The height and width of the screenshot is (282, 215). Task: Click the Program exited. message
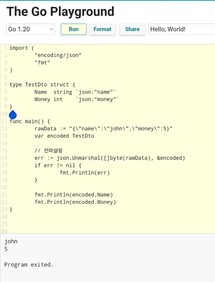(x=29, y=265)
